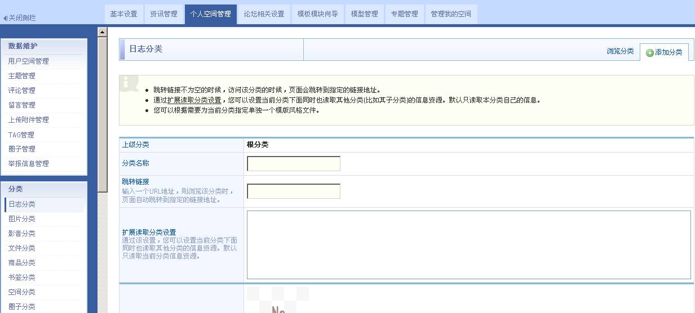Screen dimensions: 695x313
Task: Open 图片分类 in the sidebar
Action: [x=22, y=219]
